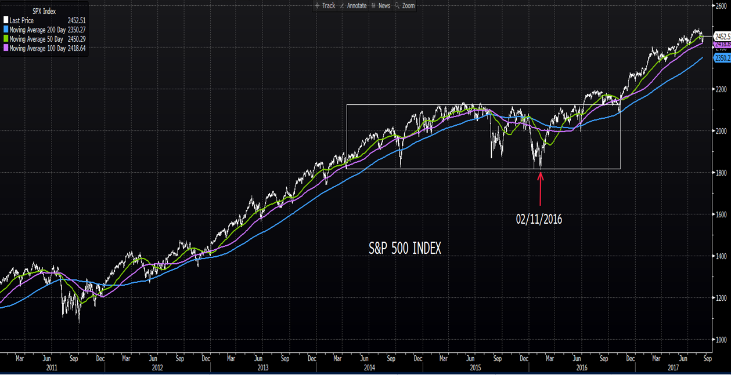The height and width of the screenshot is (375, 731).
Task: Click the 2017 year label on the time axis
Action: 674,367
